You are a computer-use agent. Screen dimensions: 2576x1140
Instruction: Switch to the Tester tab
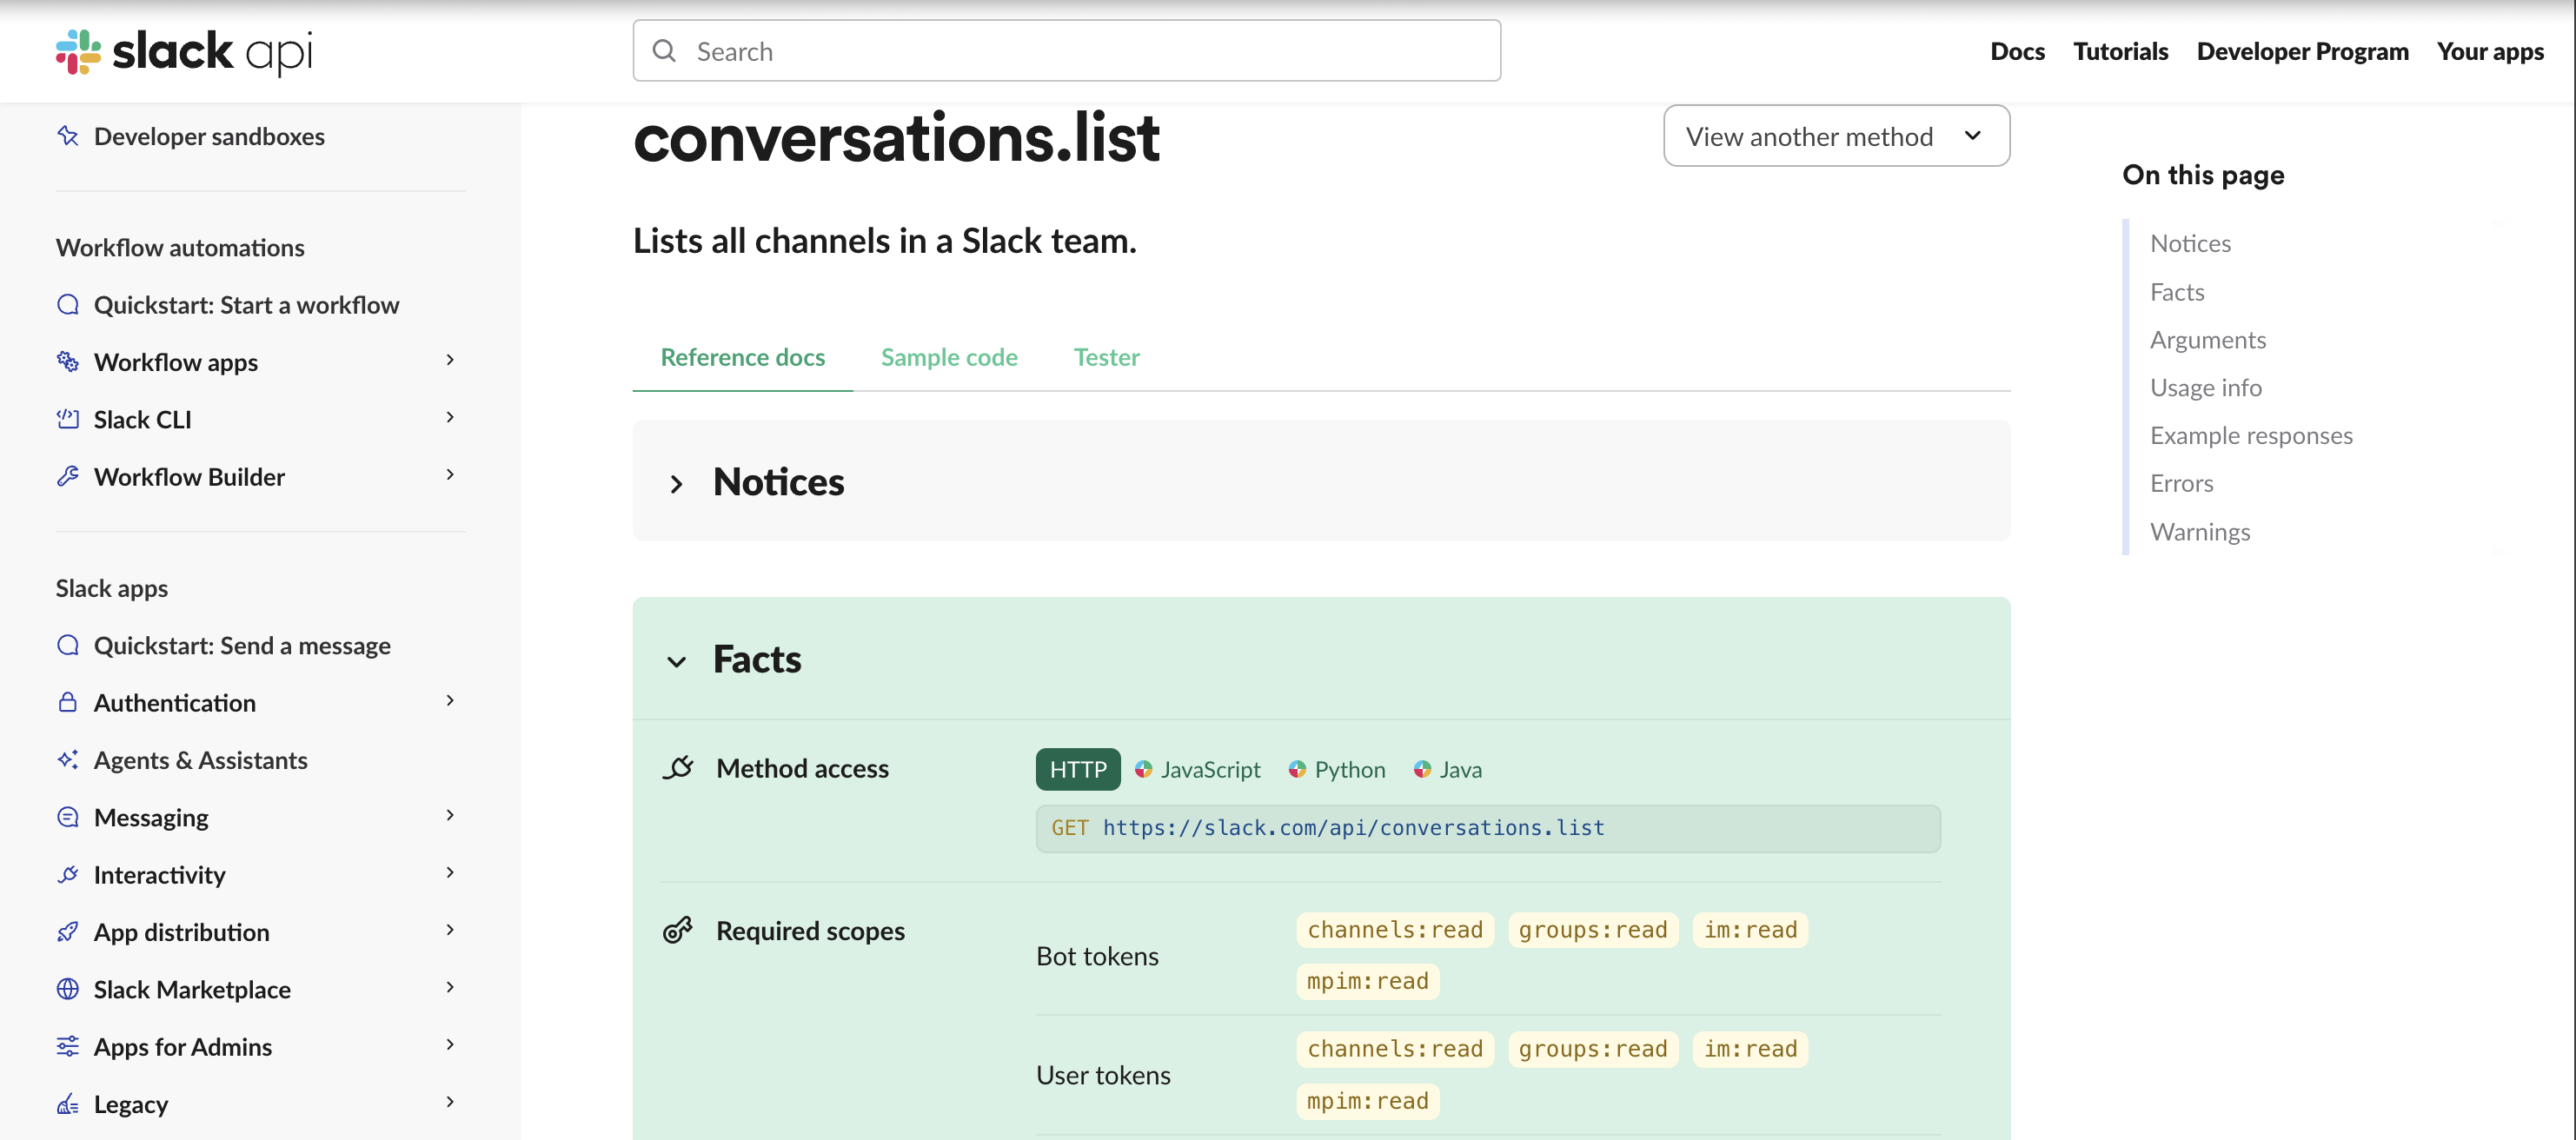(x=1106, y=357)
